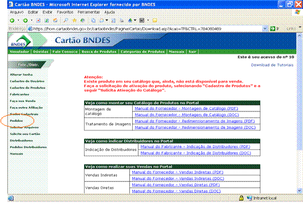
Task: Expand the toolbar overflow chevron near Links
Action: [300, 27]
